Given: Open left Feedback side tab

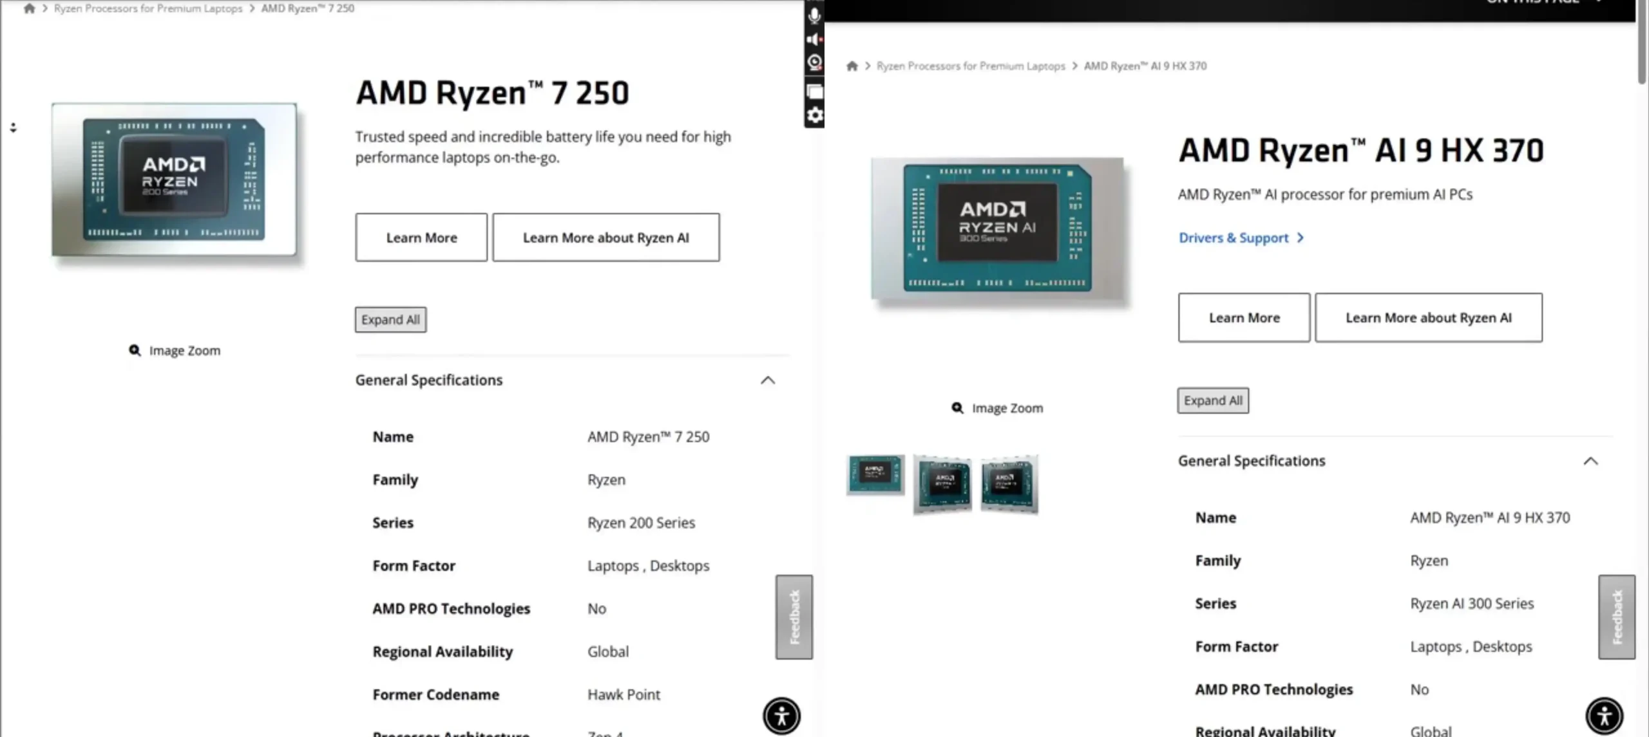Looking at the screenshot, I should (x=794, y=617).
